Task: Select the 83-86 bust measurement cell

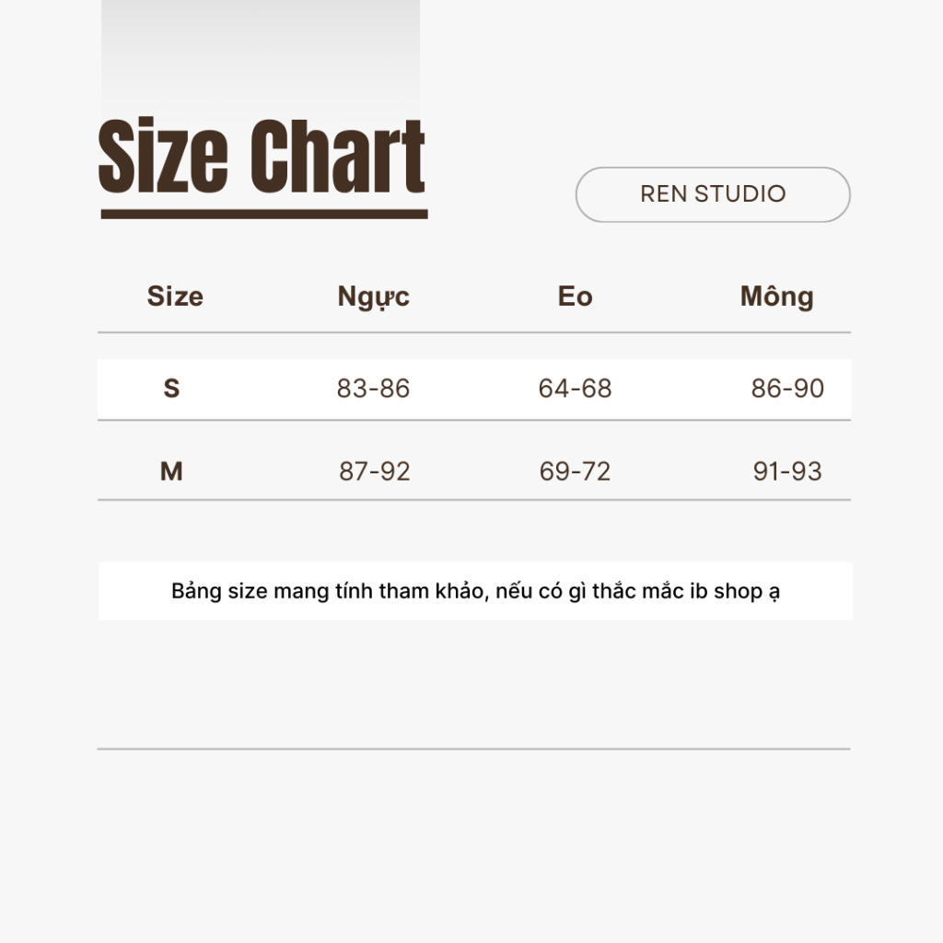Action: tap(373, 389)
